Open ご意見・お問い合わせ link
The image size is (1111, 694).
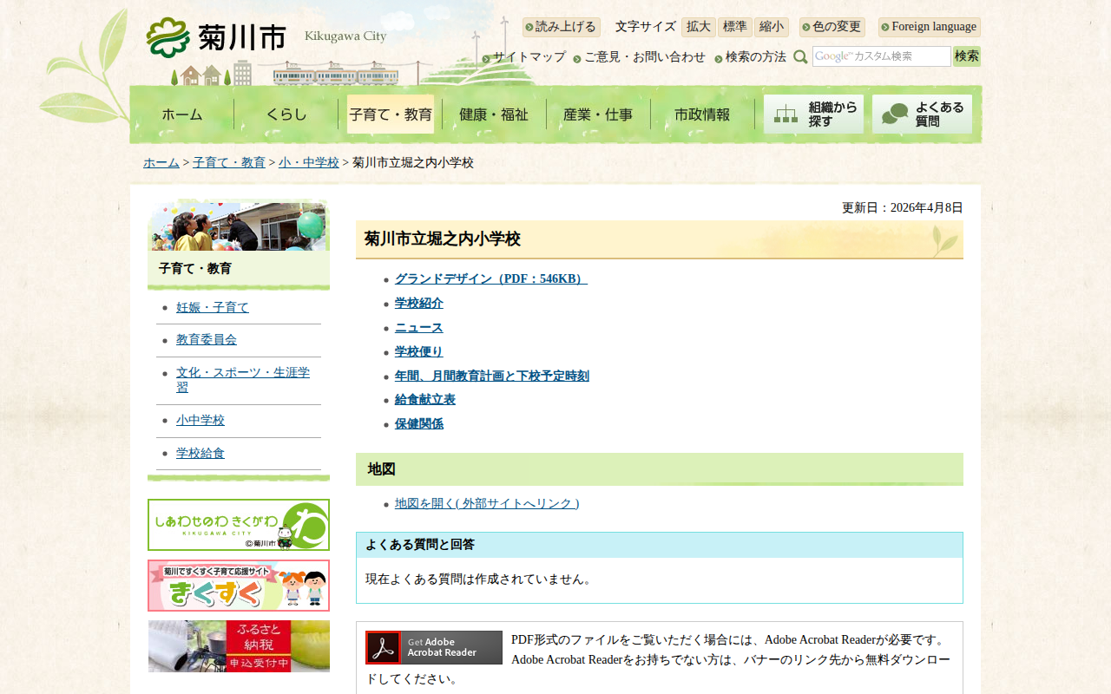coord(645,57)
